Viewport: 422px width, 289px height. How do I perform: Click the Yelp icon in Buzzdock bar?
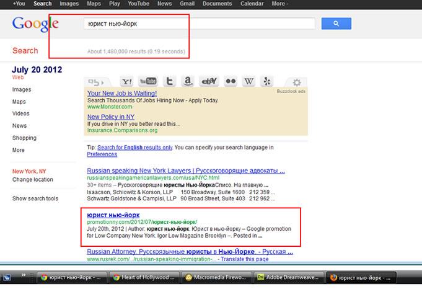pos(267,81)
